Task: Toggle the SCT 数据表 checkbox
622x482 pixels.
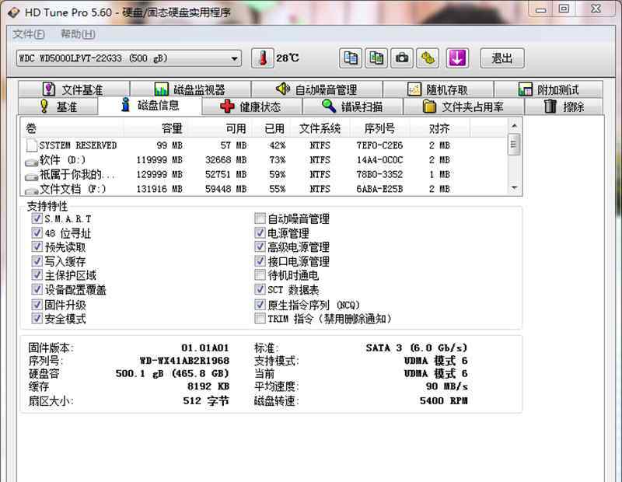Action: (x=260, y=289)
